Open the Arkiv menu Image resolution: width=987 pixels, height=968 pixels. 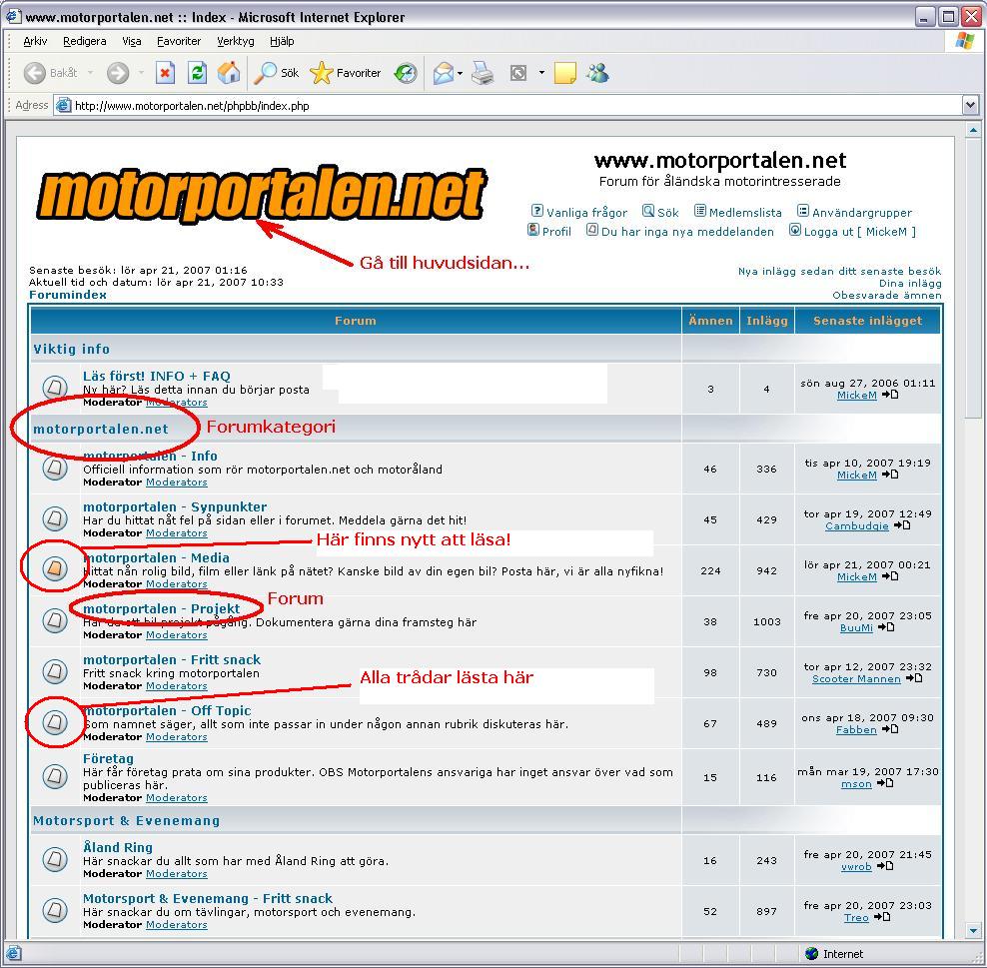[x=35, y=42]
